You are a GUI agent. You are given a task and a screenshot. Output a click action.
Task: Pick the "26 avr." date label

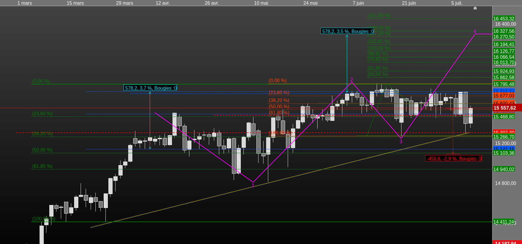point(212,3)
